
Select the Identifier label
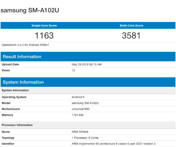tap(8, 144)
